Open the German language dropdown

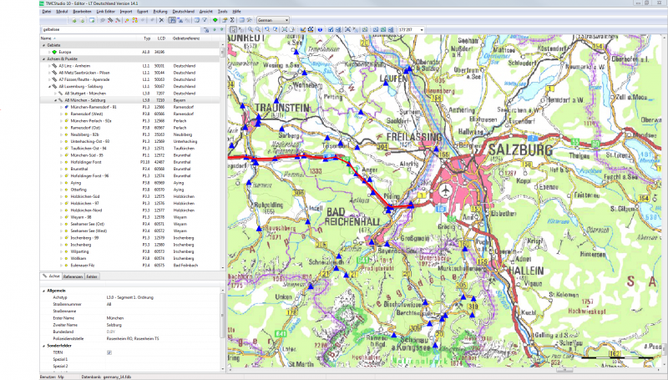click(x=274, y=19)
